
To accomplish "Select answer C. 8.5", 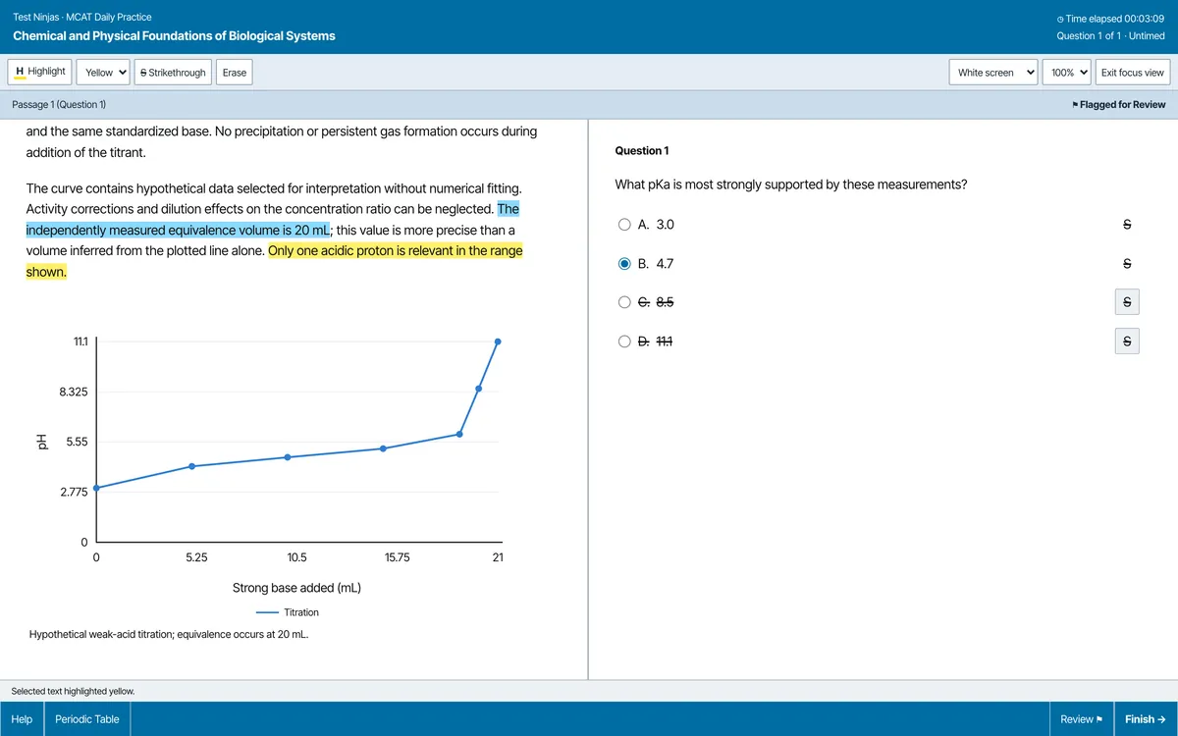I will (x=624, y=302).
